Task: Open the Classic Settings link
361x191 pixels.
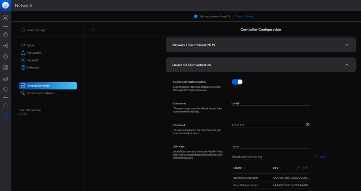Action: [244, 17]
